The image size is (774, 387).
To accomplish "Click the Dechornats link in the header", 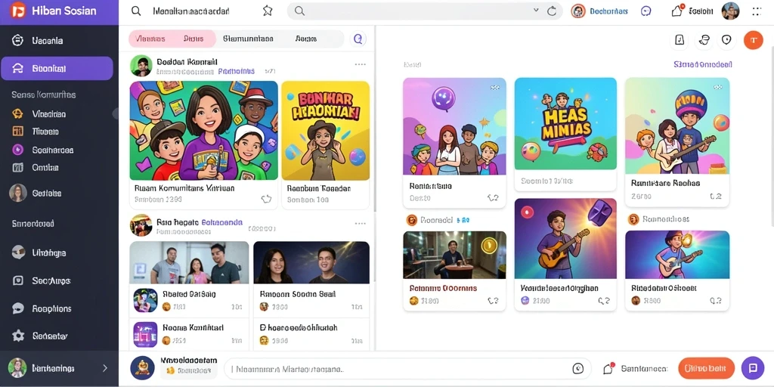I will 608,11.
